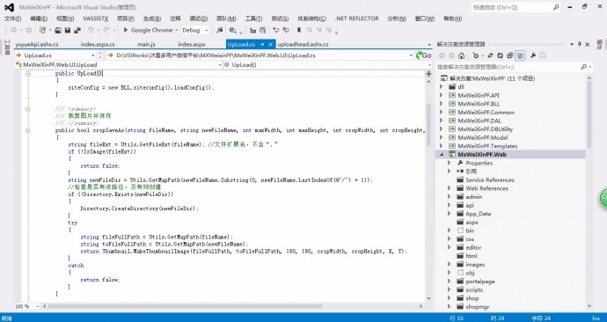Image resolution: width=607 pixels, height=322 pixels.
Task: Undo the last edit
Action: pyautogui.click(x=91, y=30)
